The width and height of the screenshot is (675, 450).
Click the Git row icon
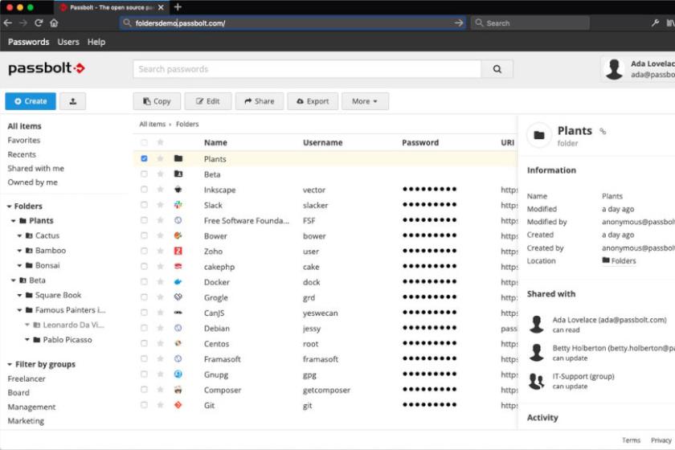point(178,405)
